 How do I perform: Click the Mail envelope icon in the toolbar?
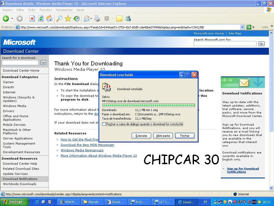(x=86, y=19)
